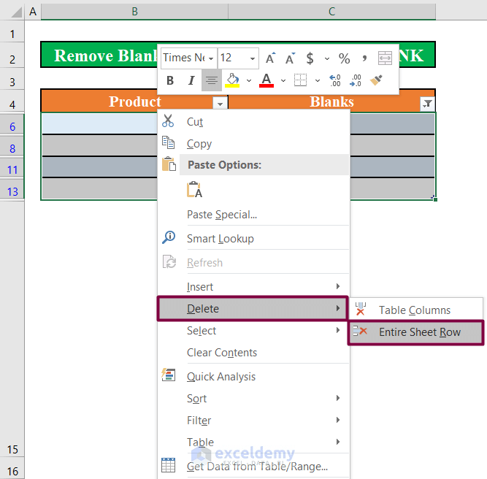Click Decrease Decimal icon
The height and width of the screenshot is (479, 487).
[x=356, y=80]
